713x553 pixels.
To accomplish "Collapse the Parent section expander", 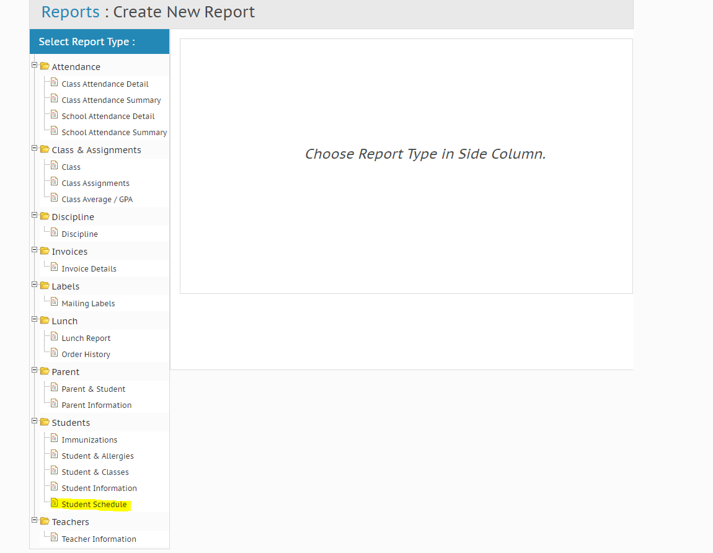I will tap(34, 370).
